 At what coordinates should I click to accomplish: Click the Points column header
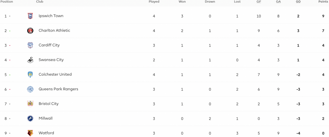(x=323, y=2)
